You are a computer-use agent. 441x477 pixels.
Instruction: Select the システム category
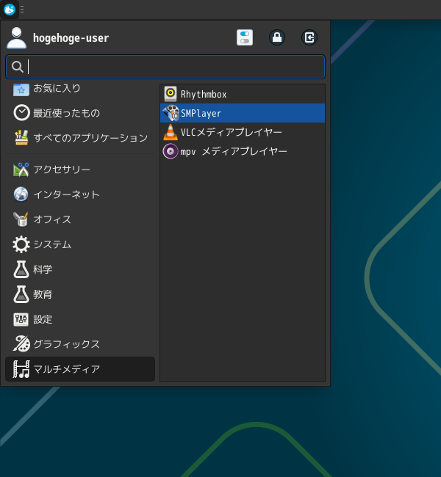coord(80,244)
